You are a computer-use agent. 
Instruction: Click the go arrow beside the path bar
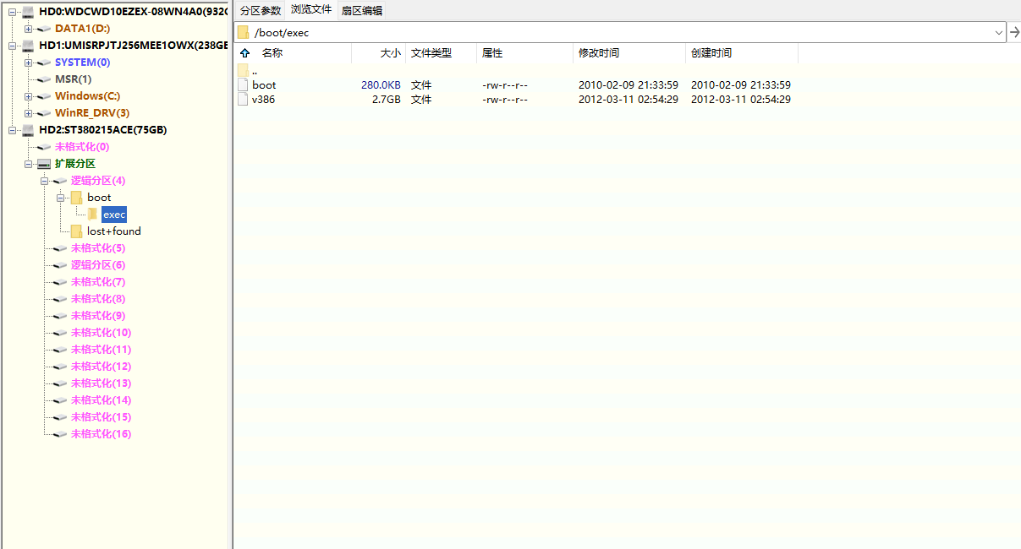pyautogui.click(x=1014, y=31)
